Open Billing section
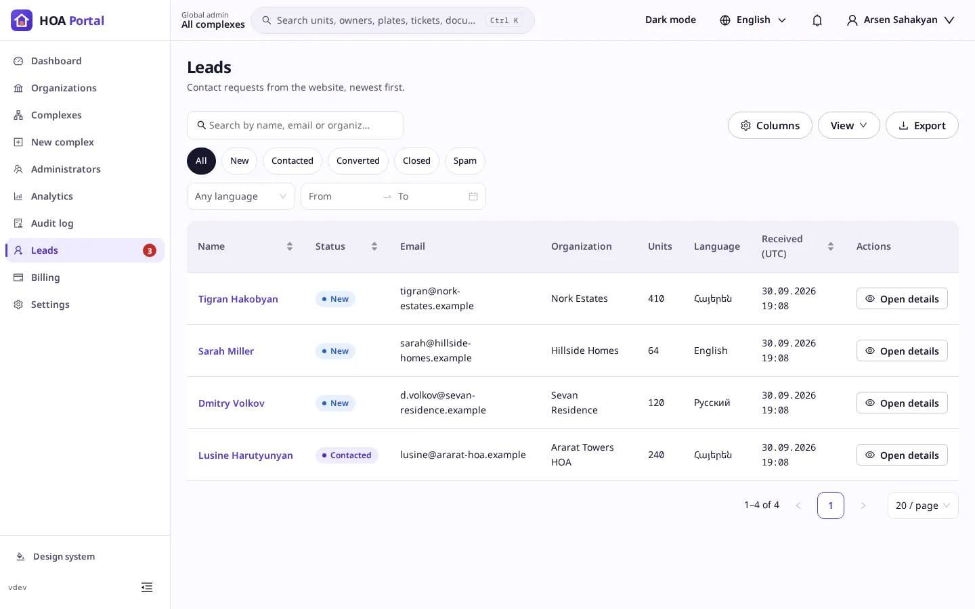The image size is (975, 609). point(85,277)
